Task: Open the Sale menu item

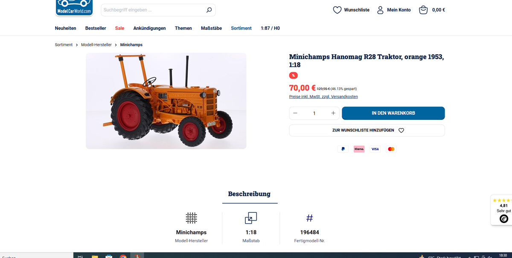Action: pos(119,28)
